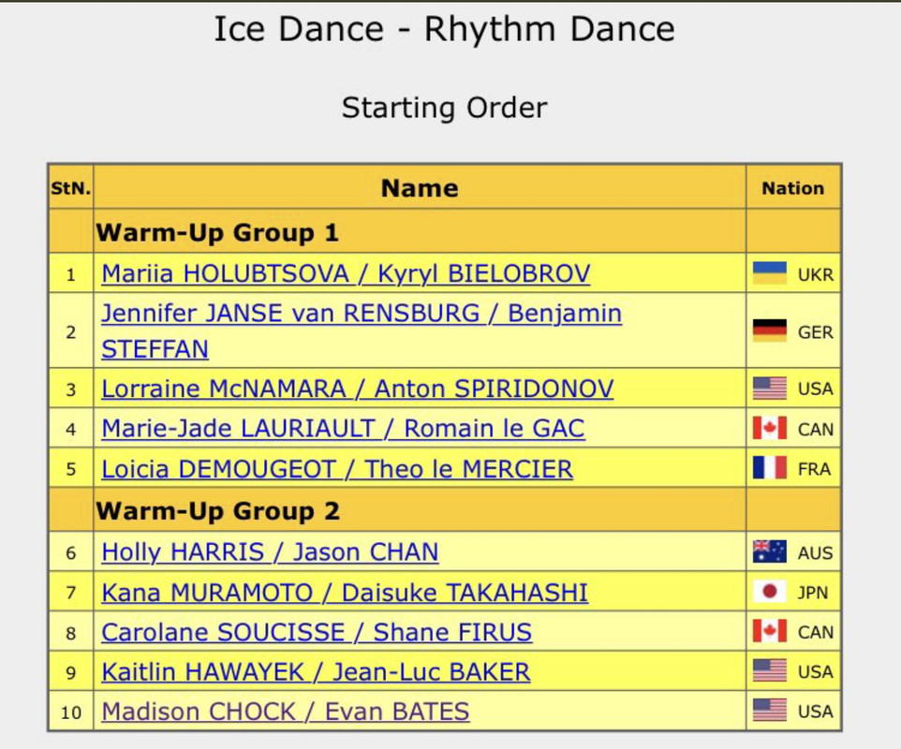Open Jennifer JANSE van RENSBURG / Benjamin STEFFAN link
The height and width of the screenshot is (749, 901).
click(x=362, y=330)
